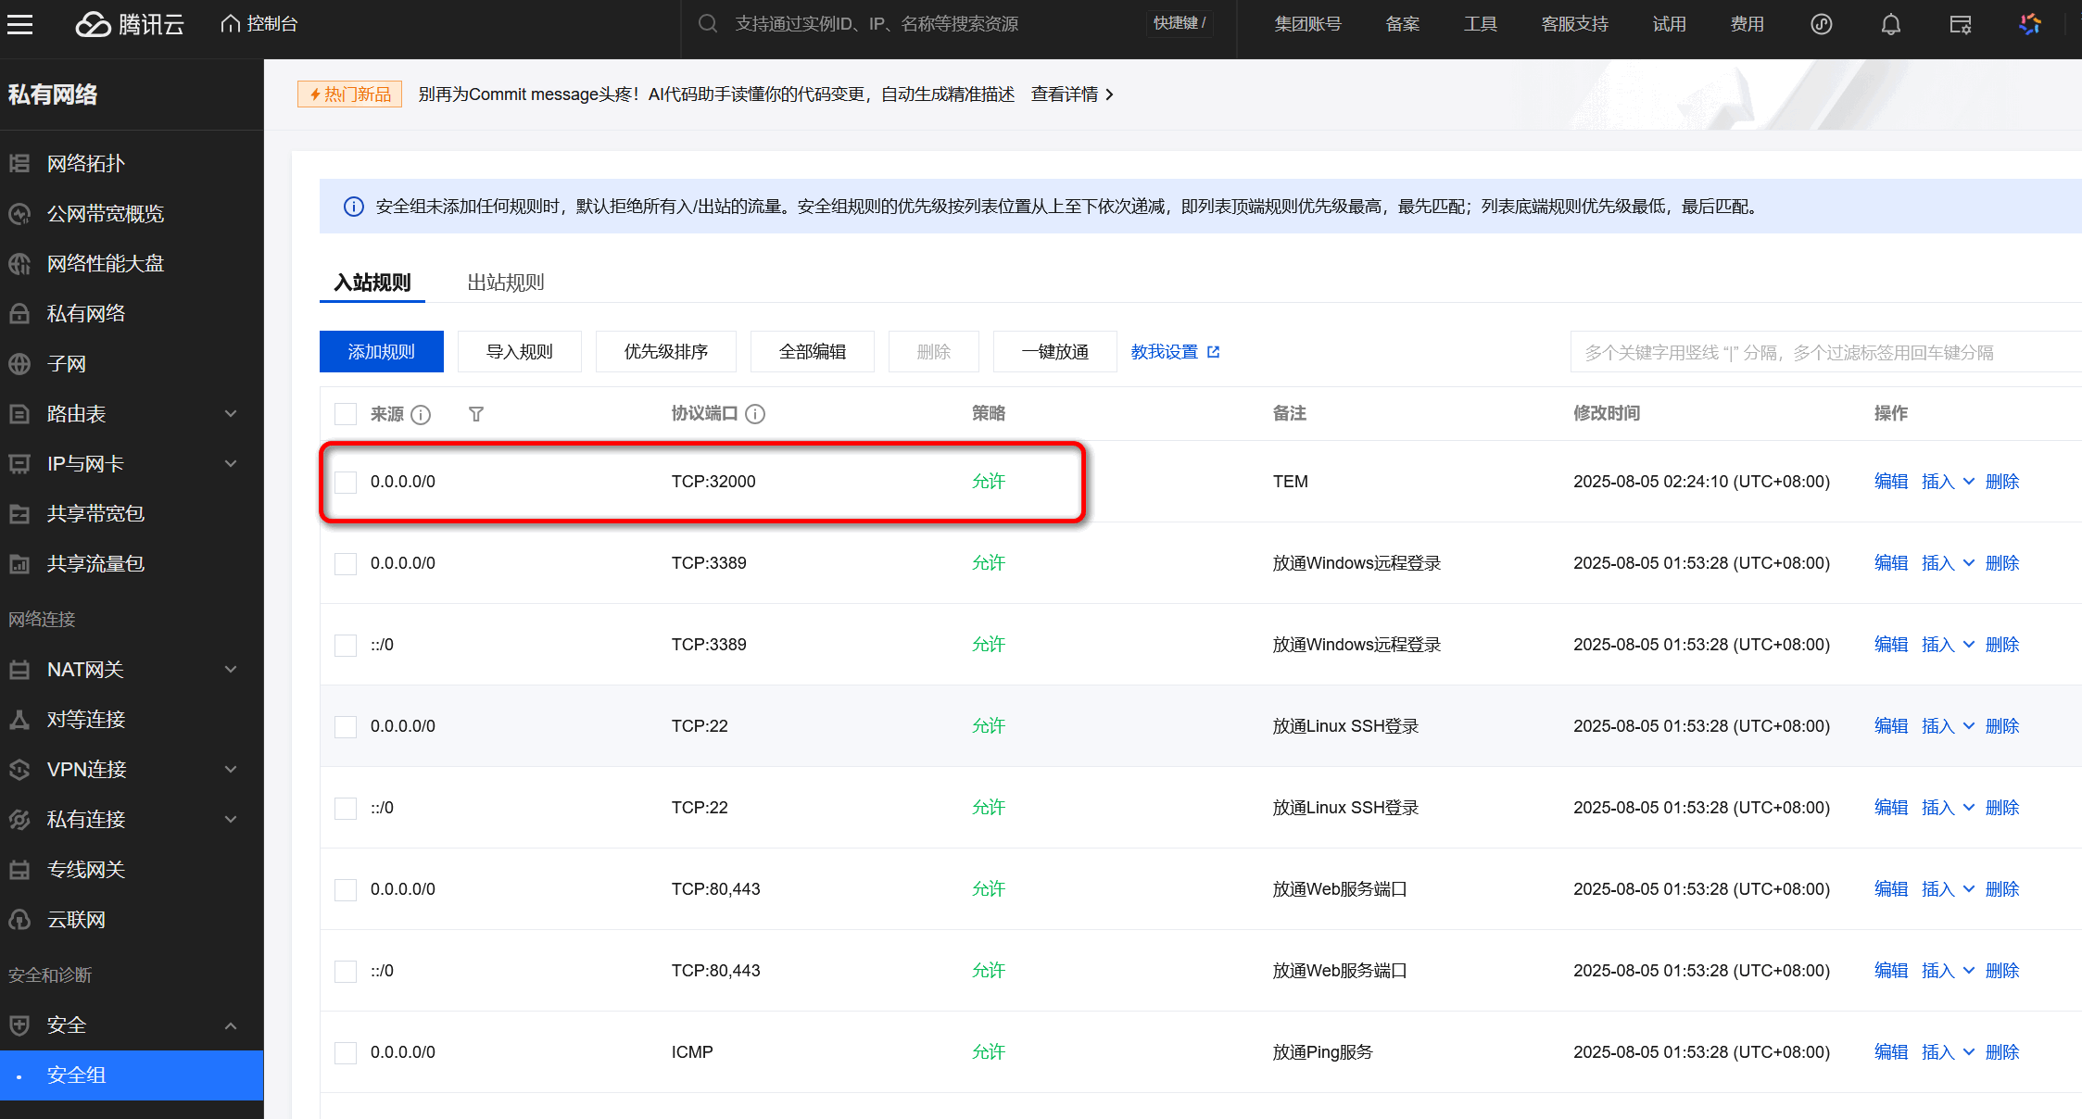
Task: Open the user avatar icon
Action: [x=2030, y=23]
